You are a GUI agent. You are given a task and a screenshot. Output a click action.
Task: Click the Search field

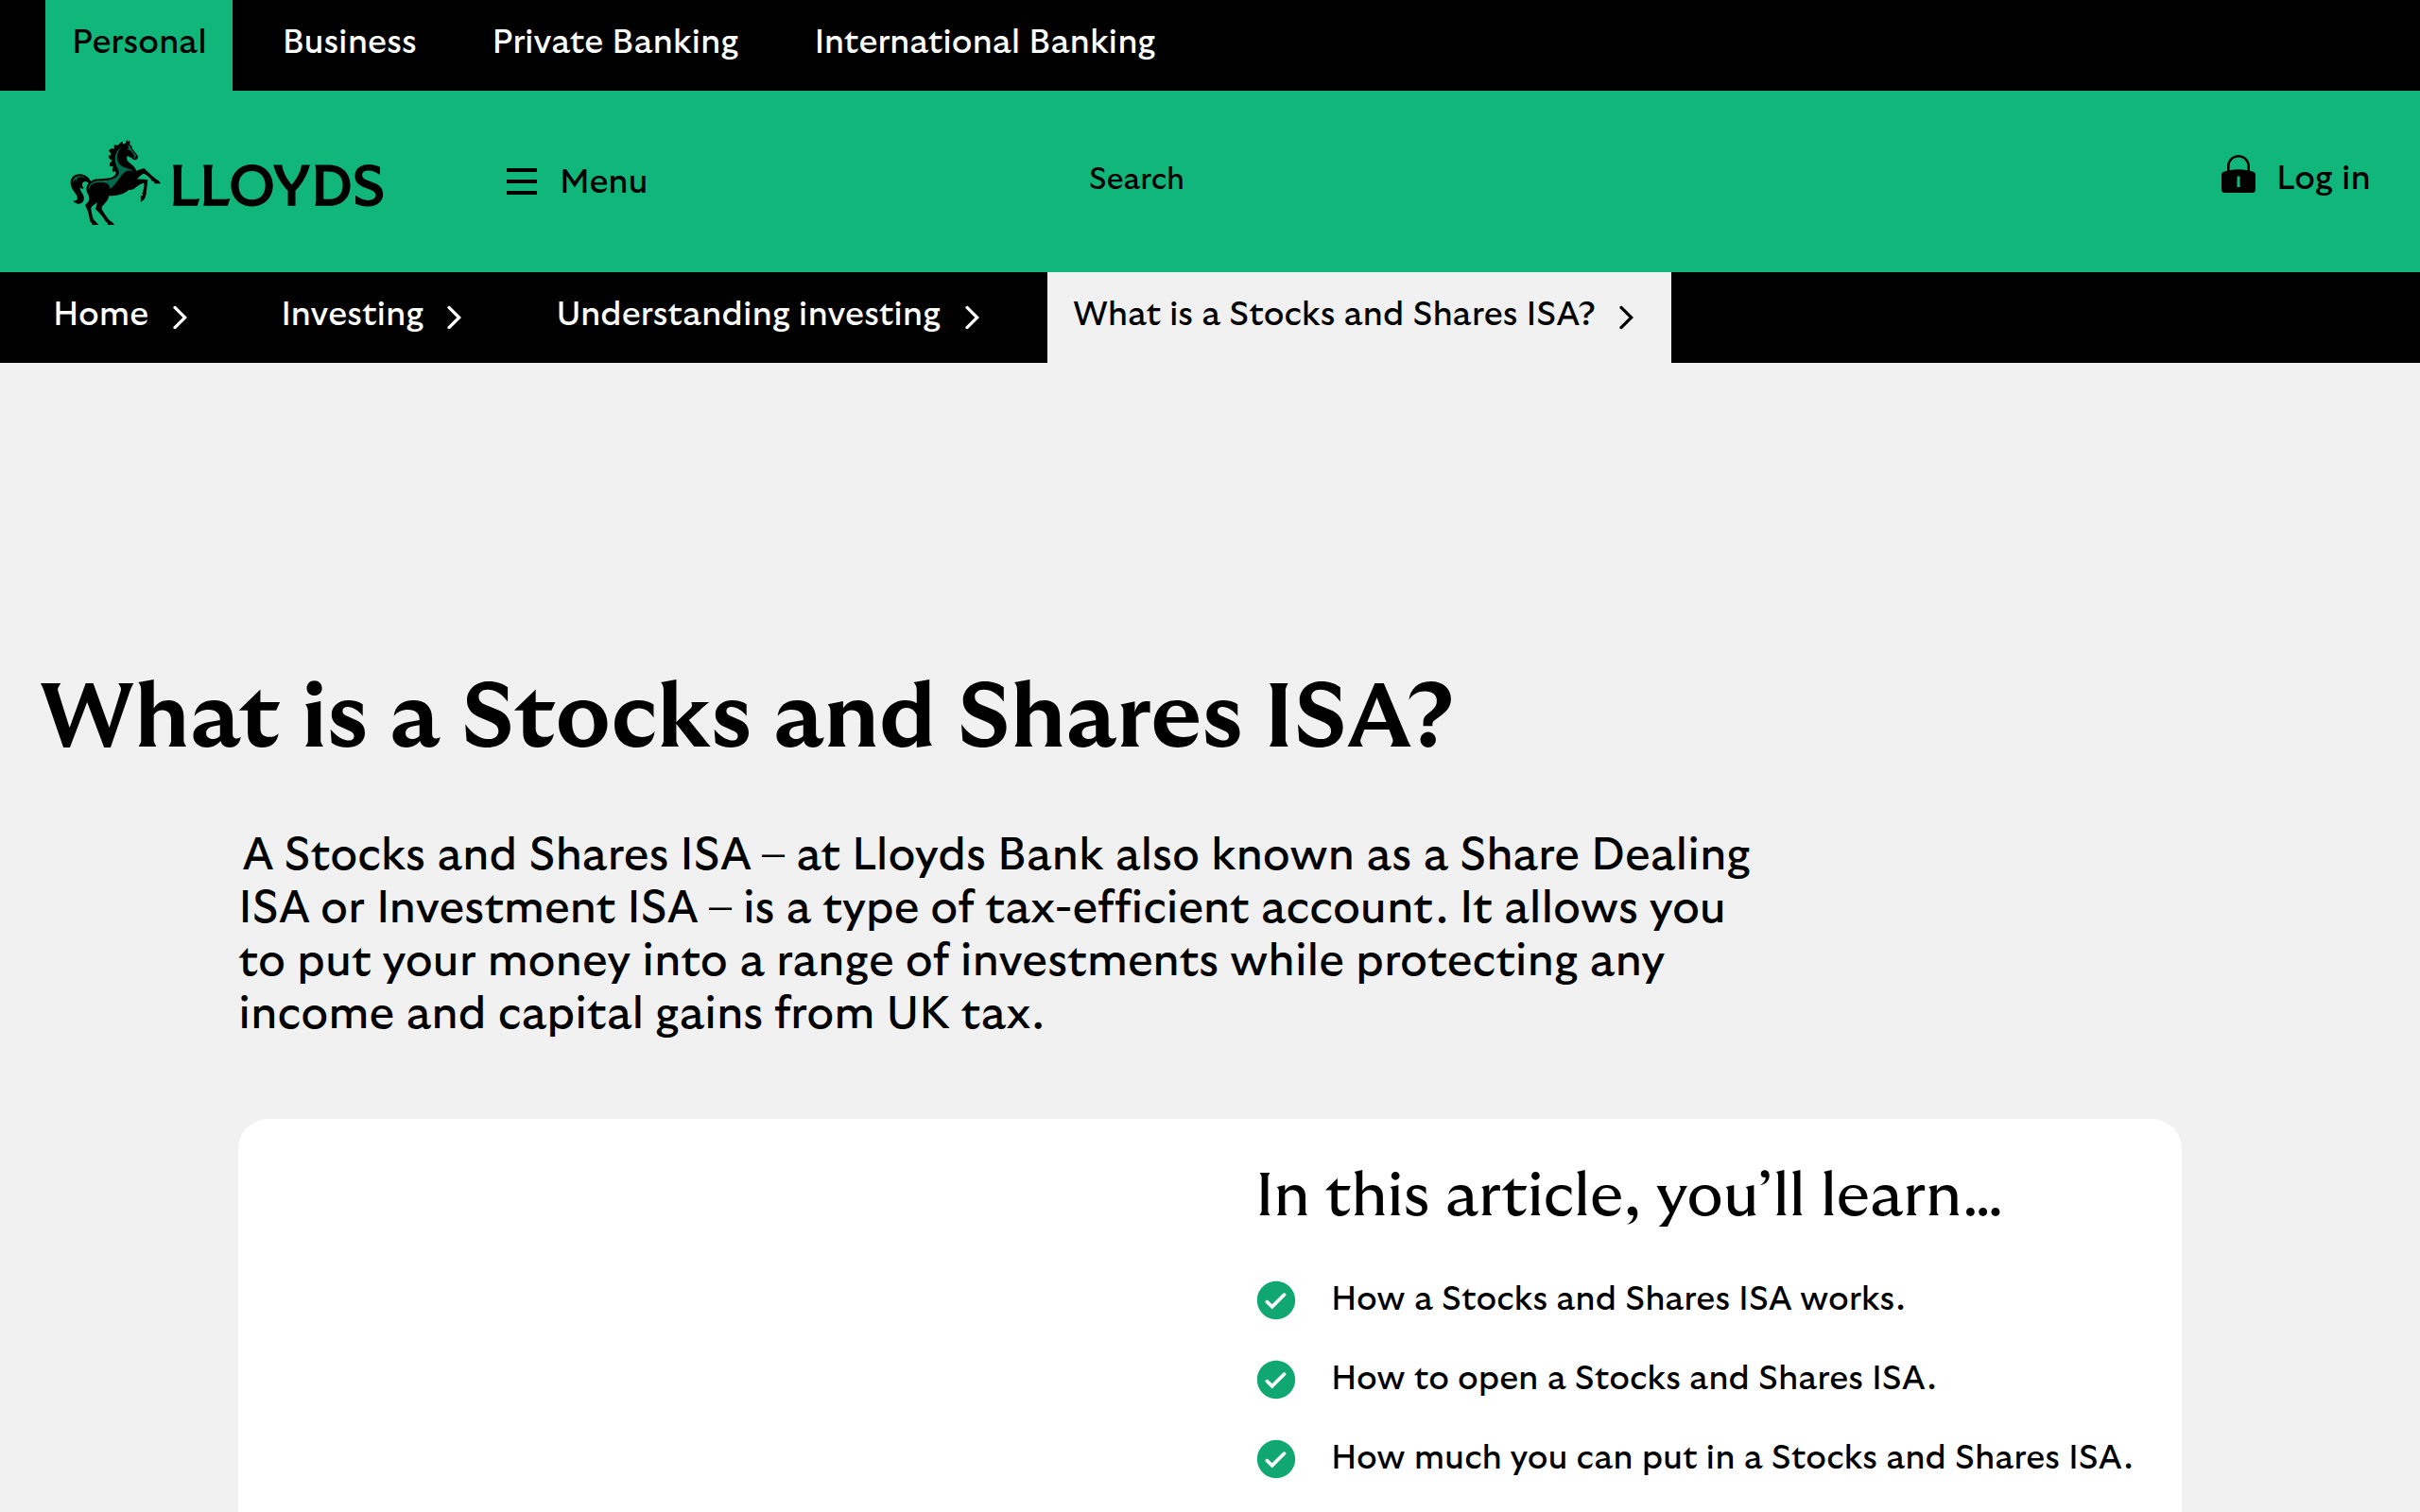click(x=1135, y=179)
